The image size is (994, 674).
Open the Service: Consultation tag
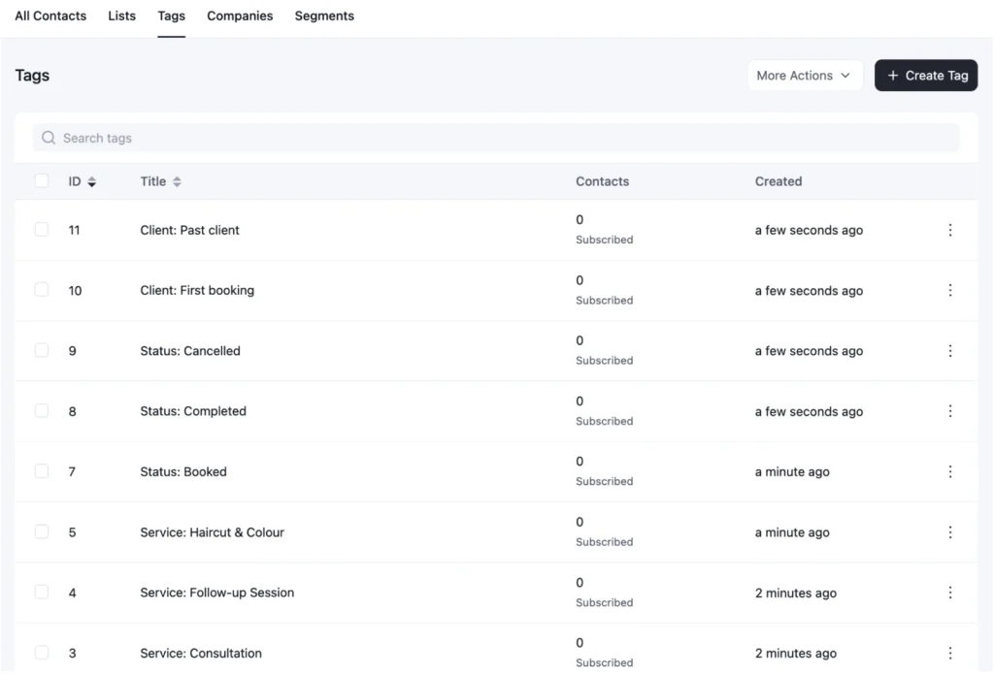[201, 653]
